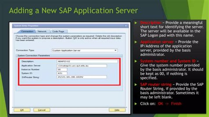
Task: Click the System ID field
Action: [62, 73]
